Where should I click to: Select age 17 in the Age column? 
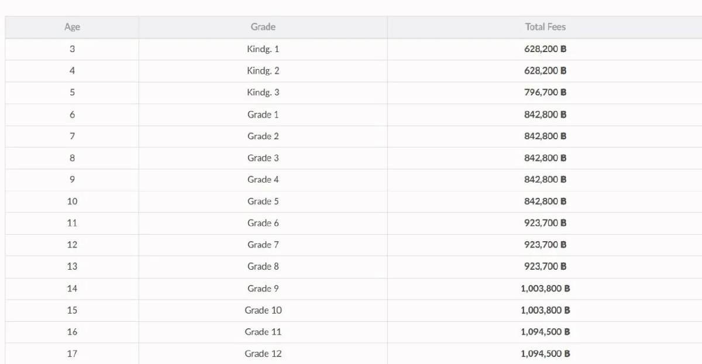[72, 353]
